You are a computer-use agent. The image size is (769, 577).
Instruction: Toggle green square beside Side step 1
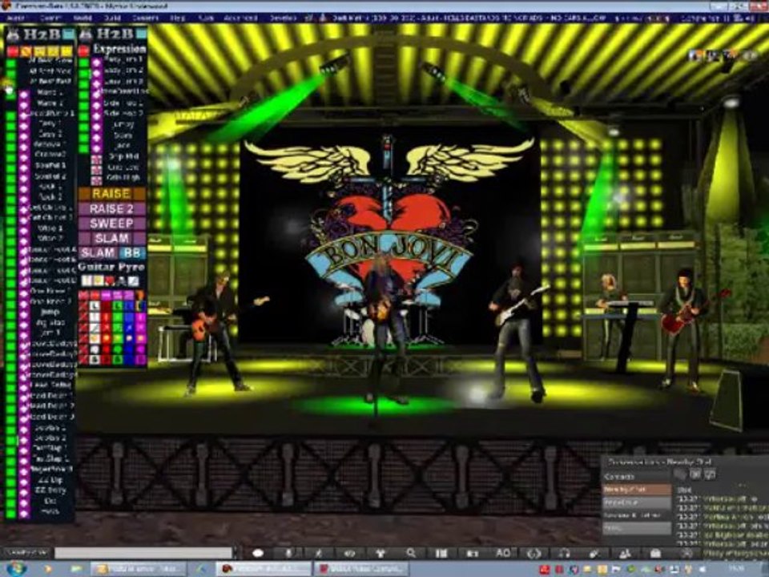84,104
